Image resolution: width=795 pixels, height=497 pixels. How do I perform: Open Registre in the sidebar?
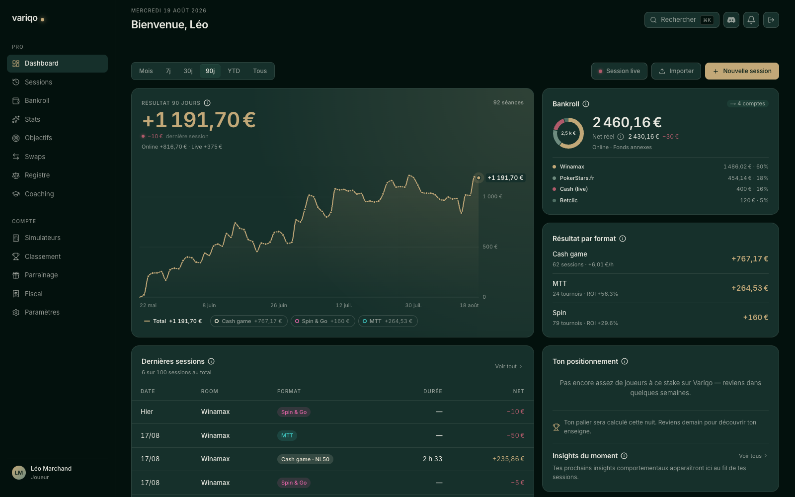(57, 175)
